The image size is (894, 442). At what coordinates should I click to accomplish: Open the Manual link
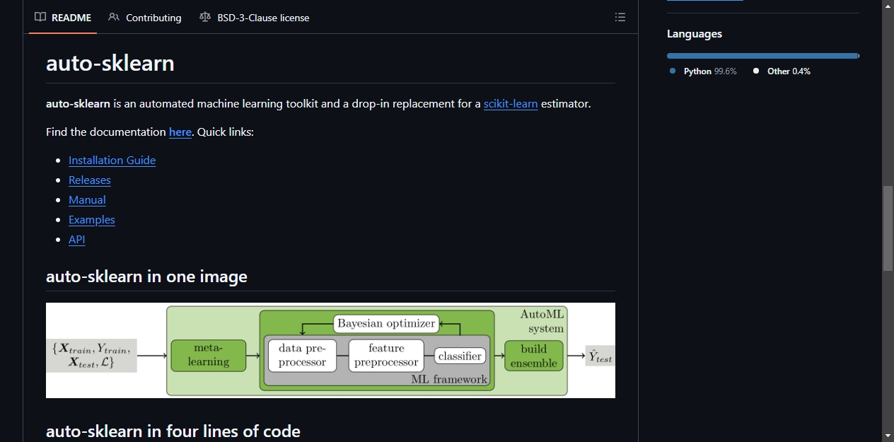87,199
